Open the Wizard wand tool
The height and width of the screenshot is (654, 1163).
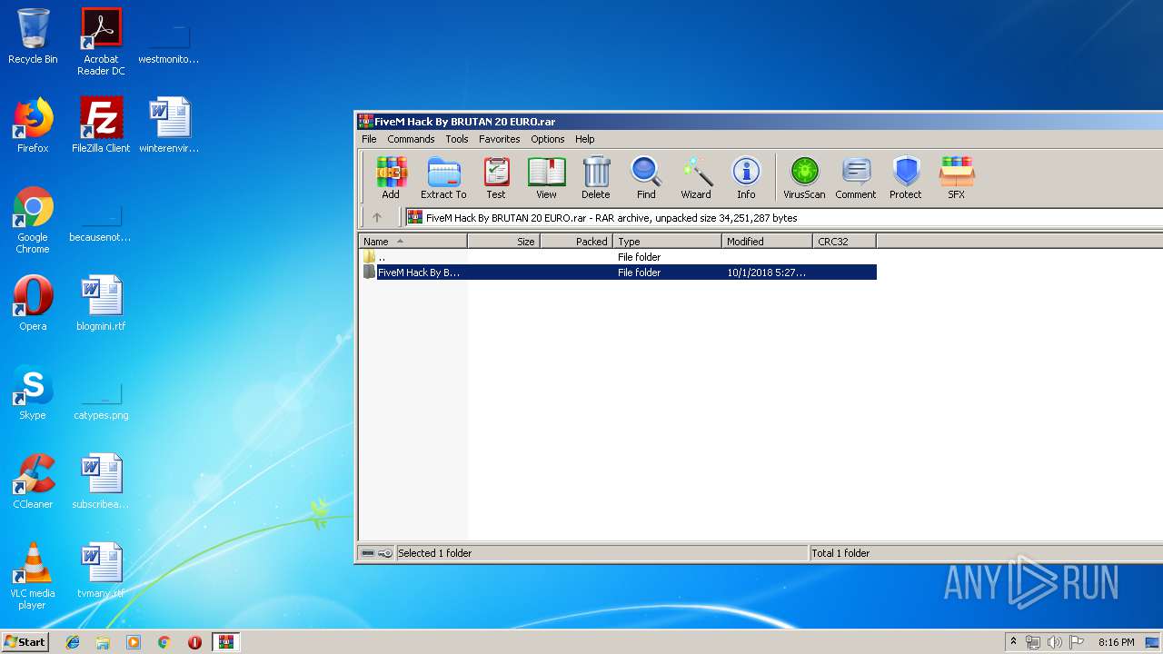[x=696, y=177]
